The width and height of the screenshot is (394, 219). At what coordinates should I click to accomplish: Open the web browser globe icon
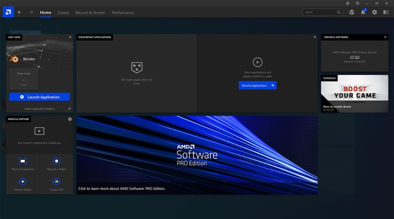click(x=352, y=12)
